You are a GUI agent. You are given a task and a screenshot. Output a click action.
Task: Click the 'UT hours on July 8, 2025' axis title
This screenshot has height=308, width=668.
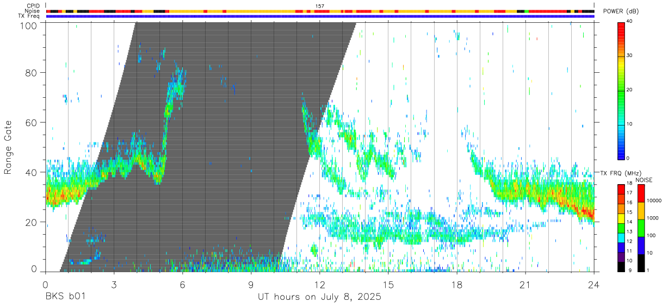pos(319,297)
